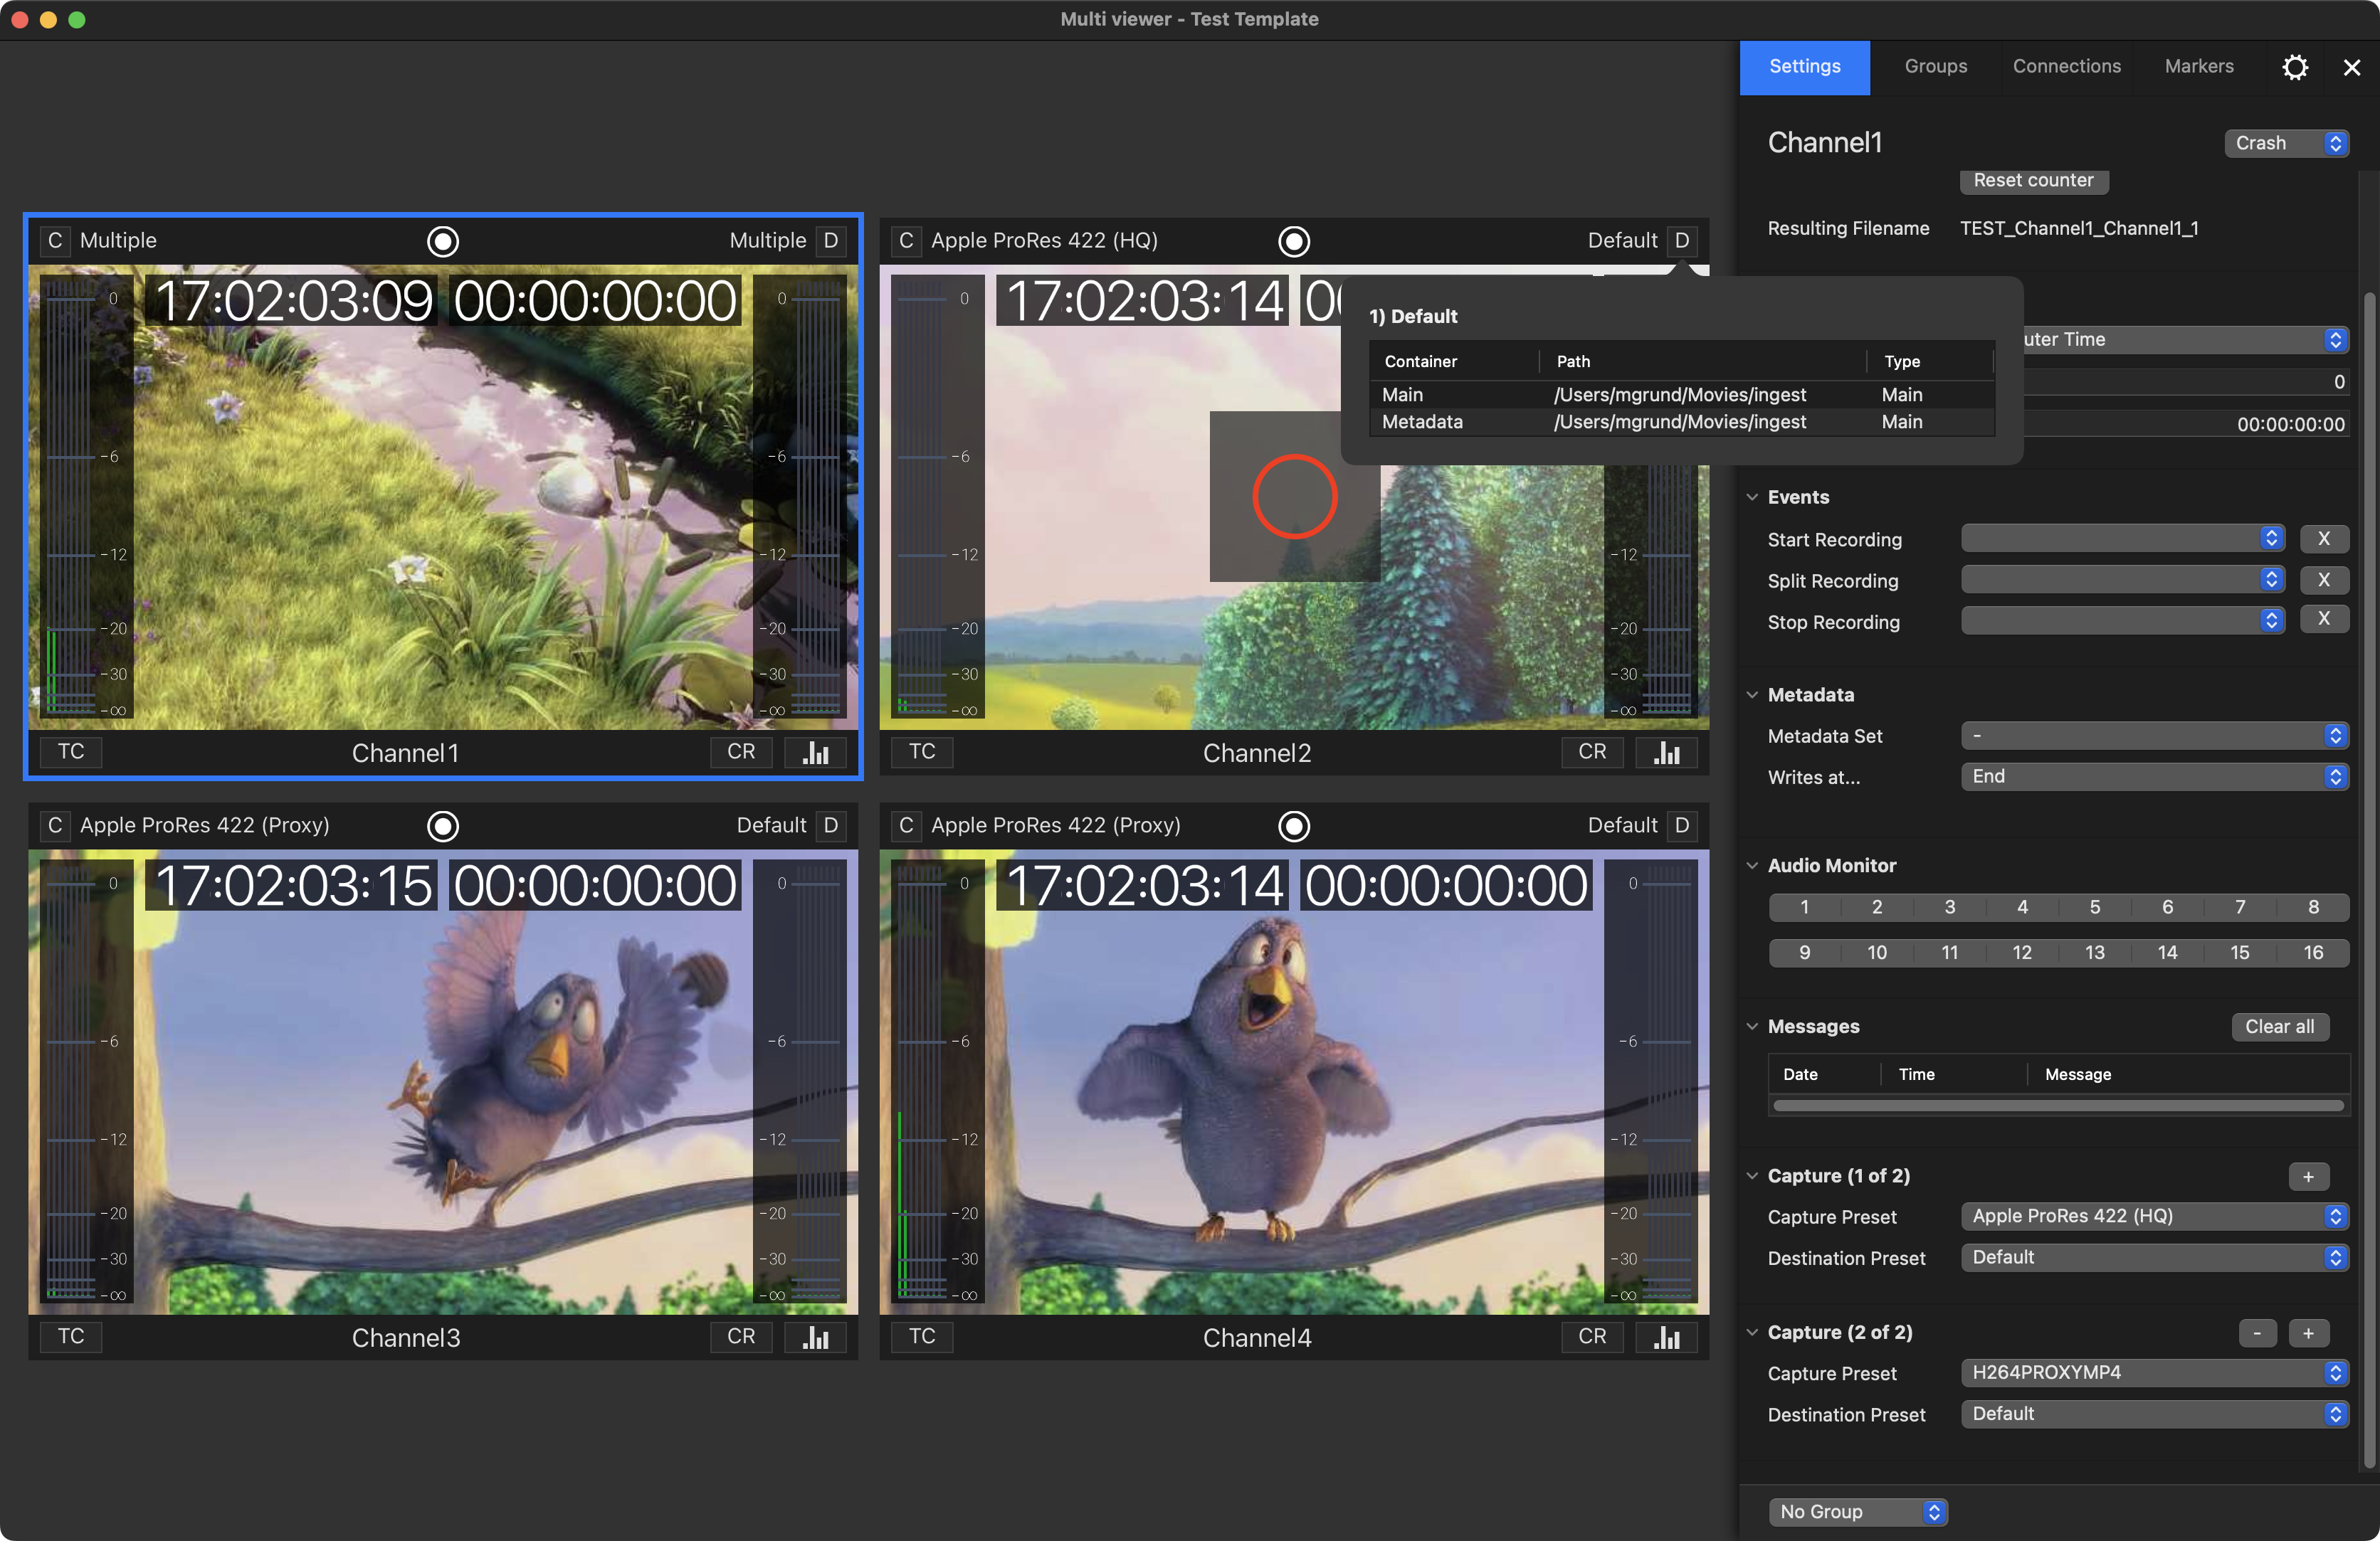The width and height of the screenshot is (2380, 1541).
Task: Open the Metadata Set dropdown
Action: (2155, 736)
